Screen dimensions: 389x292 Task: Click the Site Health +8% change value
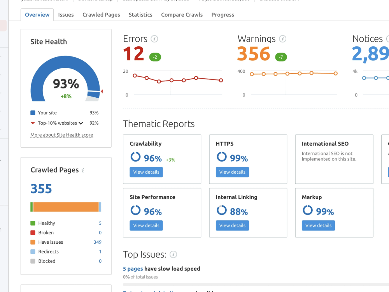[x=66, y=96]
